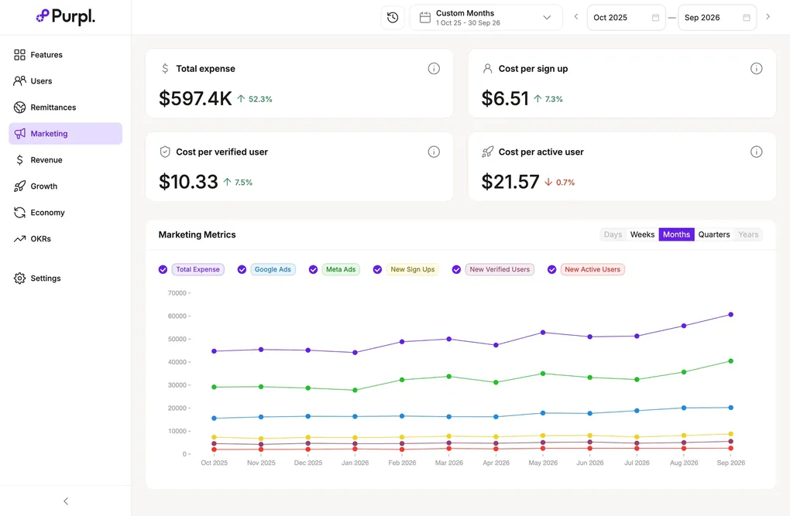Click the Sep 2026 Total Expense data point
790x516 pixels.
point(731,315)
